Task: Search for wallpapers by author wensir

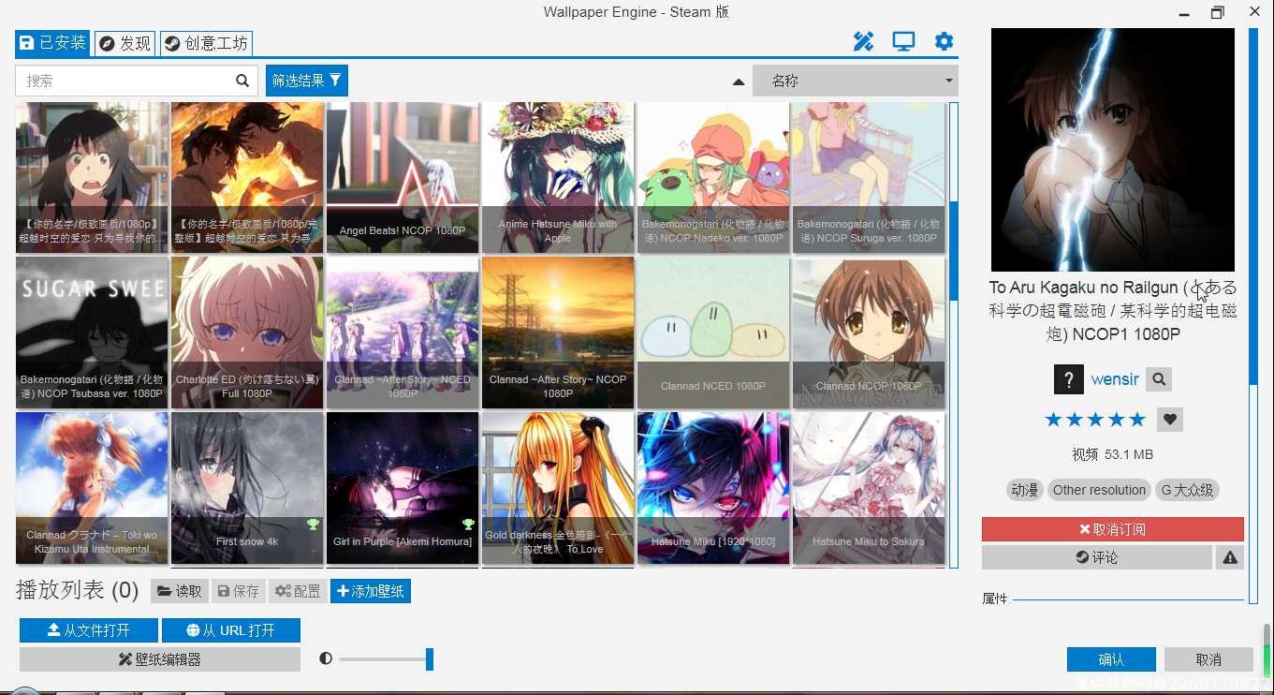Action: click(x=1159, y=379)
